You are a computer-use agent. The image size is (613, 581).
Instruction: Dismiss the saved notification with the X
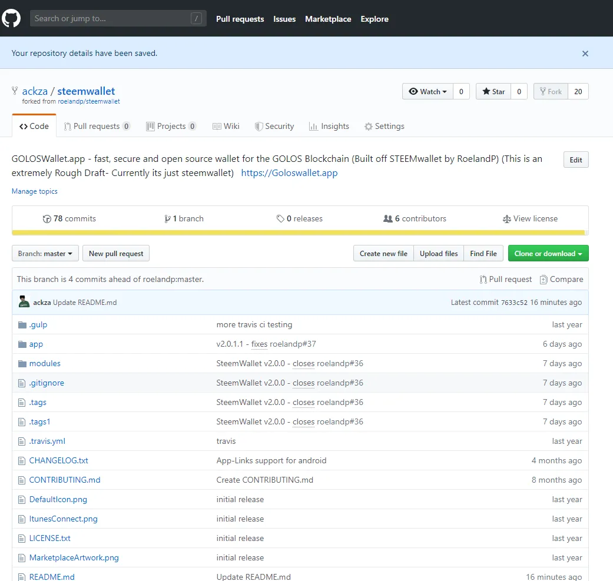[585, 54]
